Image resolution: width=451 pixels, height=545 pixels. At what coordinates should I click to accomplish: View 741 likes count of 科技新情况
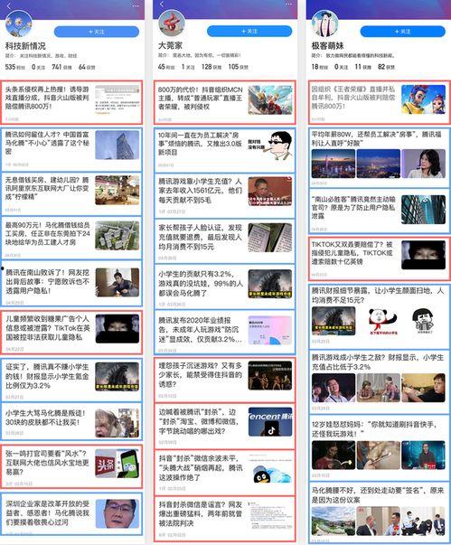coord(61,67)
